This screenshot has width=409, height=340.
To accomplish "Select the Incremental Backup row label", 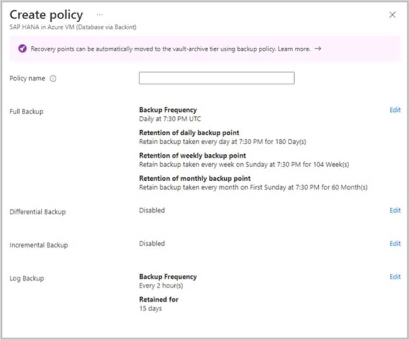I will [39, 245].
